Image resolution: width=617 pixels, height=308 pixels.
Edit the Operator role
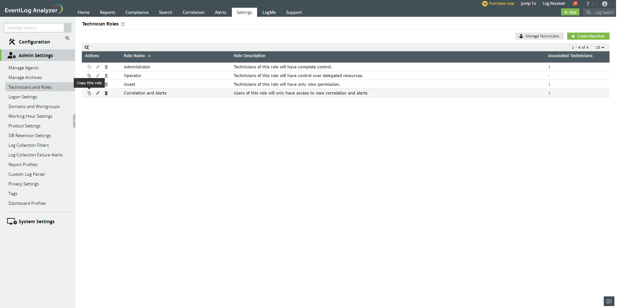[x=98, y=76]
